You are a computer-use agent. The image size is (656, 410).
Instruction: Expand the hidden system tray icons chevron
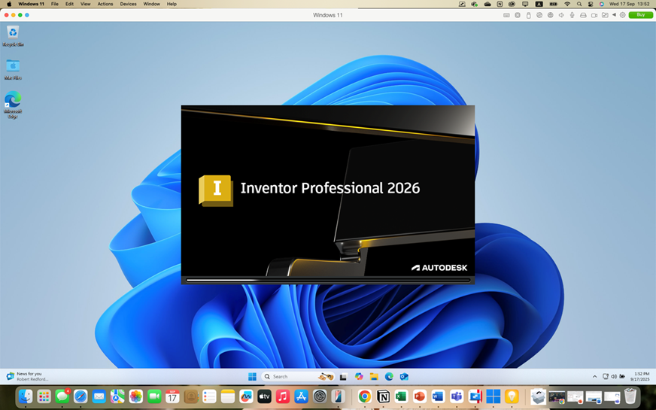coord(594,377)
